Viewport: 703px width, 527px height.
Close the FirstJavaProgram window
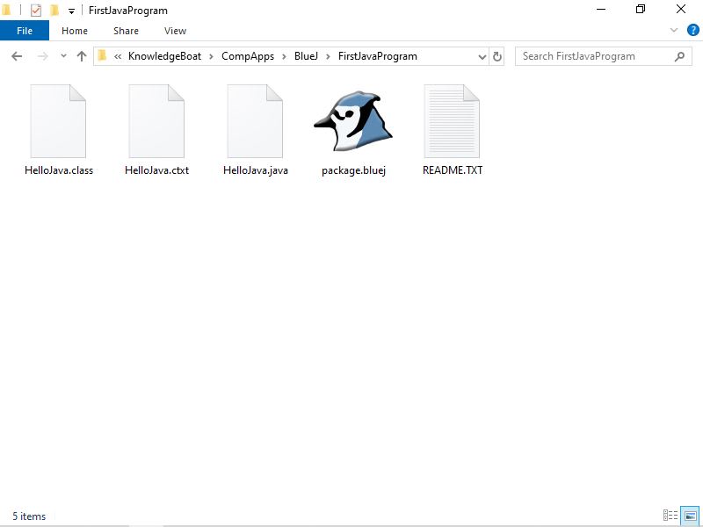[x=680, y=10]
